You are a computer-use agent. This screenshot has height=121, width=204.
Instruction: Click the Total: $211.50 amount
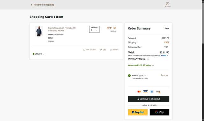pos(164,52)
